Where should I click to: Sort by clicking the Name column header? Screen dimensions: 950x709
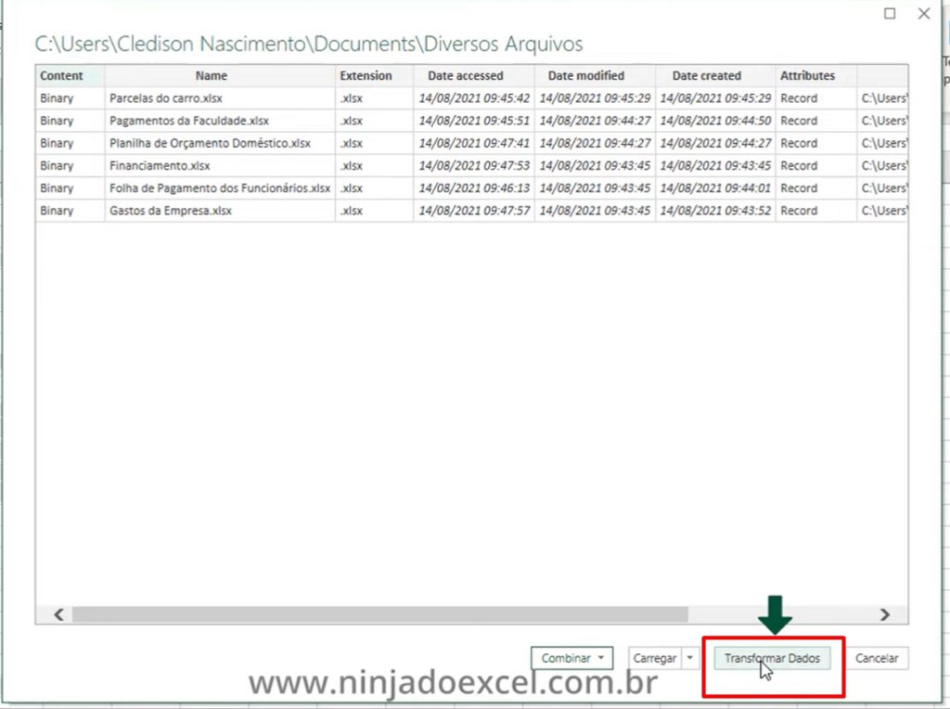point(211,75)
